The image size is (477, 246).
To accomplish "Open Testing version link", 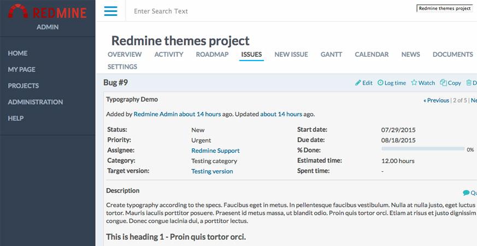I will pyautogui.click(x=212, y=171).
